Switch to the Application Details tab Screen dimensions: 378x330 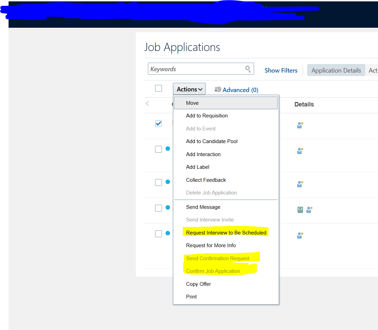pos(336,70)
